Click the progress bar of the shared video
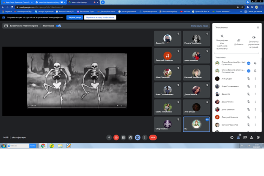The image size is (264, 176). pos(77,107)
